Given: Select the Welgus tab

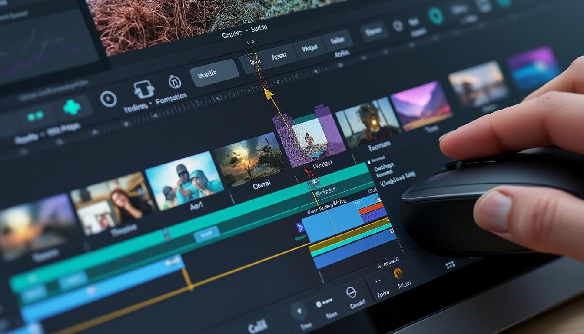Looking at the screenshot, I should pyautogui.click(x=309, y=48).
